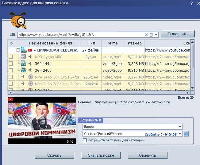Click the shortcut arrow icon in parent row
This screenshot has height=165, width=200.
pyautogui.click(x=34, y=50)
